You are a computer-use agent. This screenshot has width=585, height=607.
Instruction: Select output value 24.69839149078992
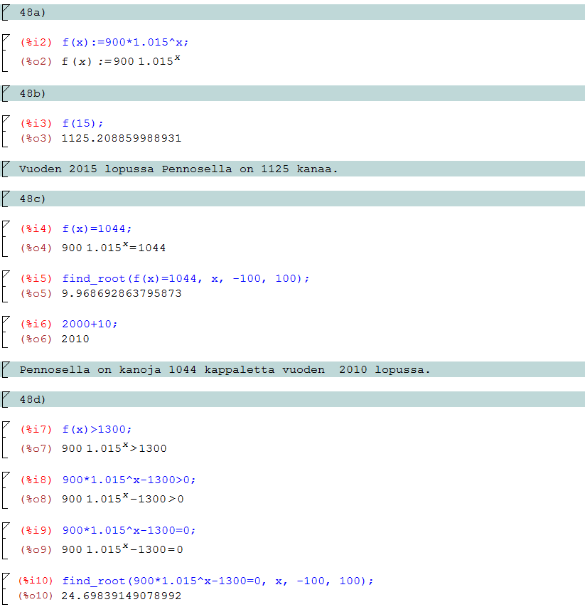122,596
